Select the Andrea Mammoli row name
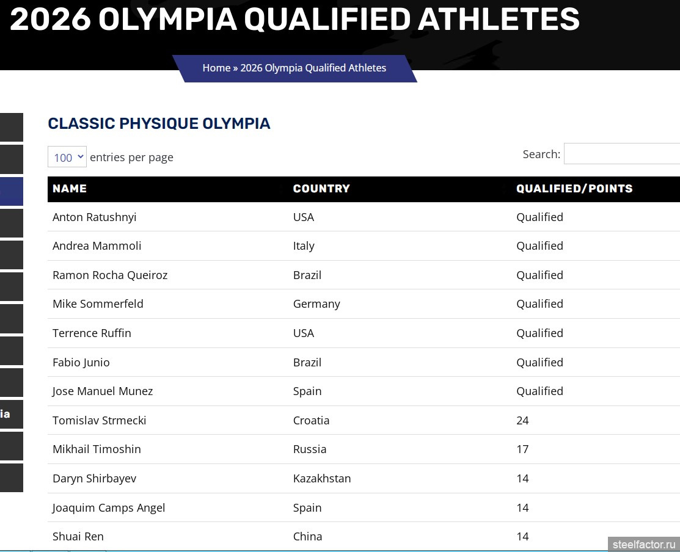This screenshot has width=680, height=552. pyautogui.click(x=97, y=246)
